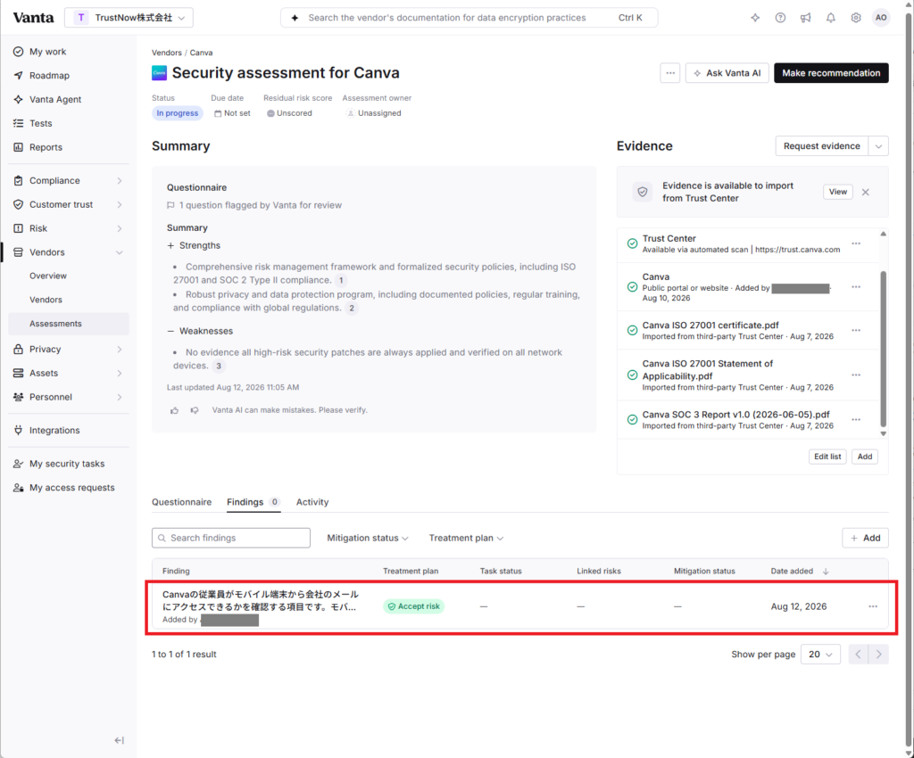Switch to the Questionnaire tab

click(181, 502)
